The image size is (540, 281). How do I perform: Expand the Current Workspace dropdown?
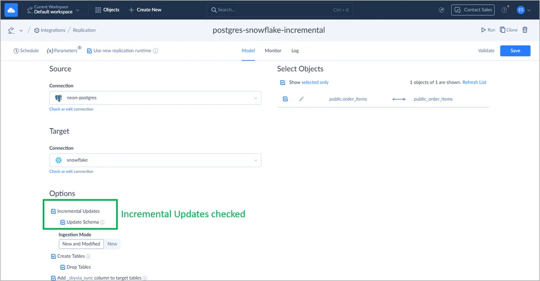tap(53, 9)
